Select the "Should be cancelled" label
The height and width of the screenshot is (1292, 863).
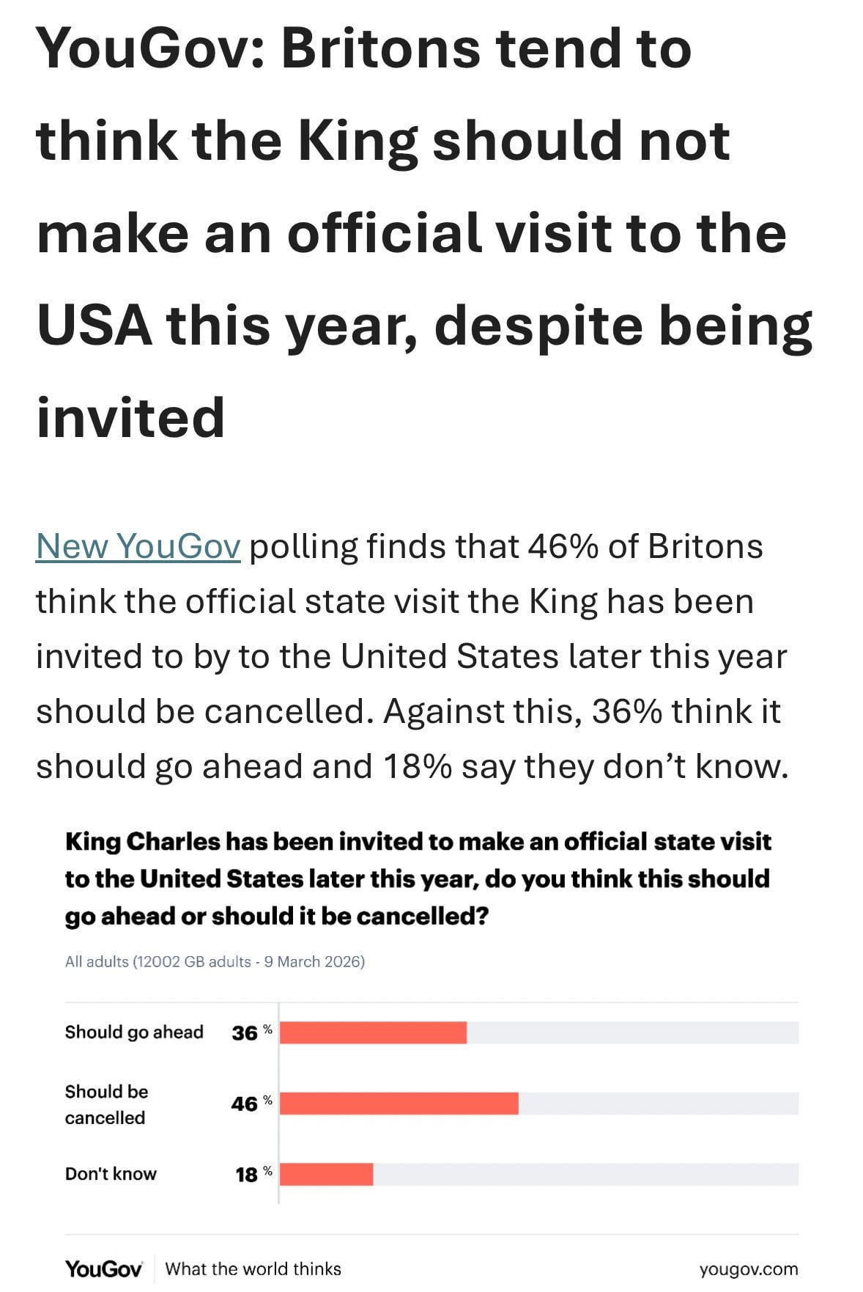tap(106, 1104)
